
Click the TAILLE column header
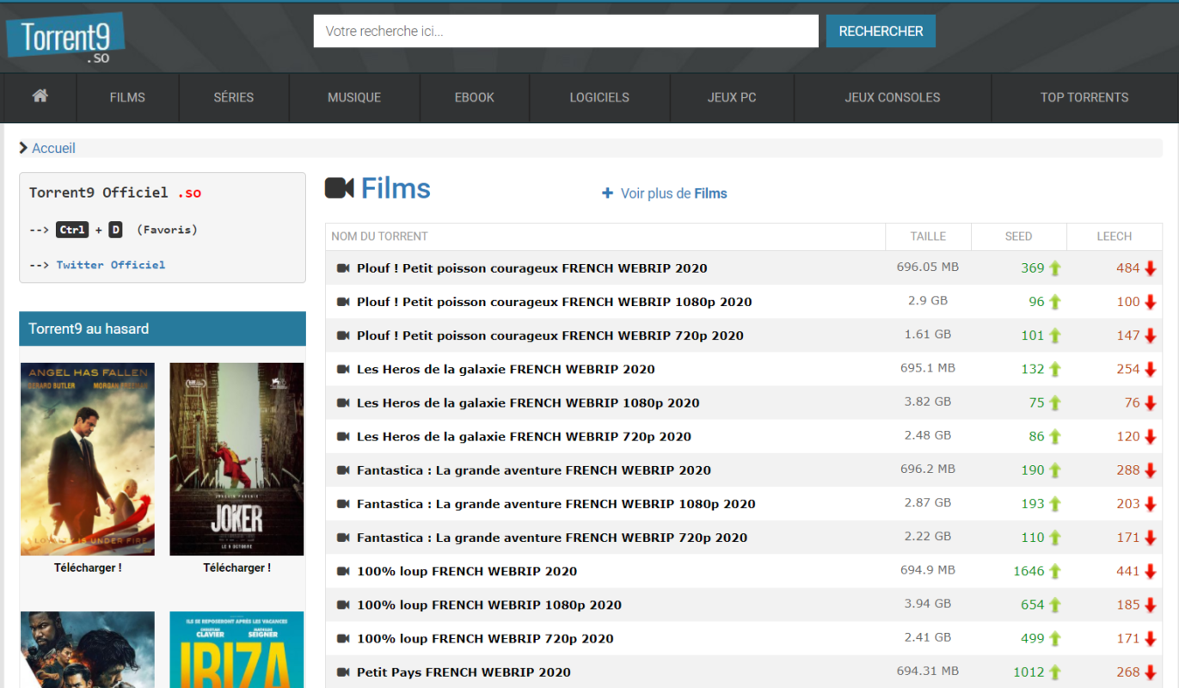928,236
